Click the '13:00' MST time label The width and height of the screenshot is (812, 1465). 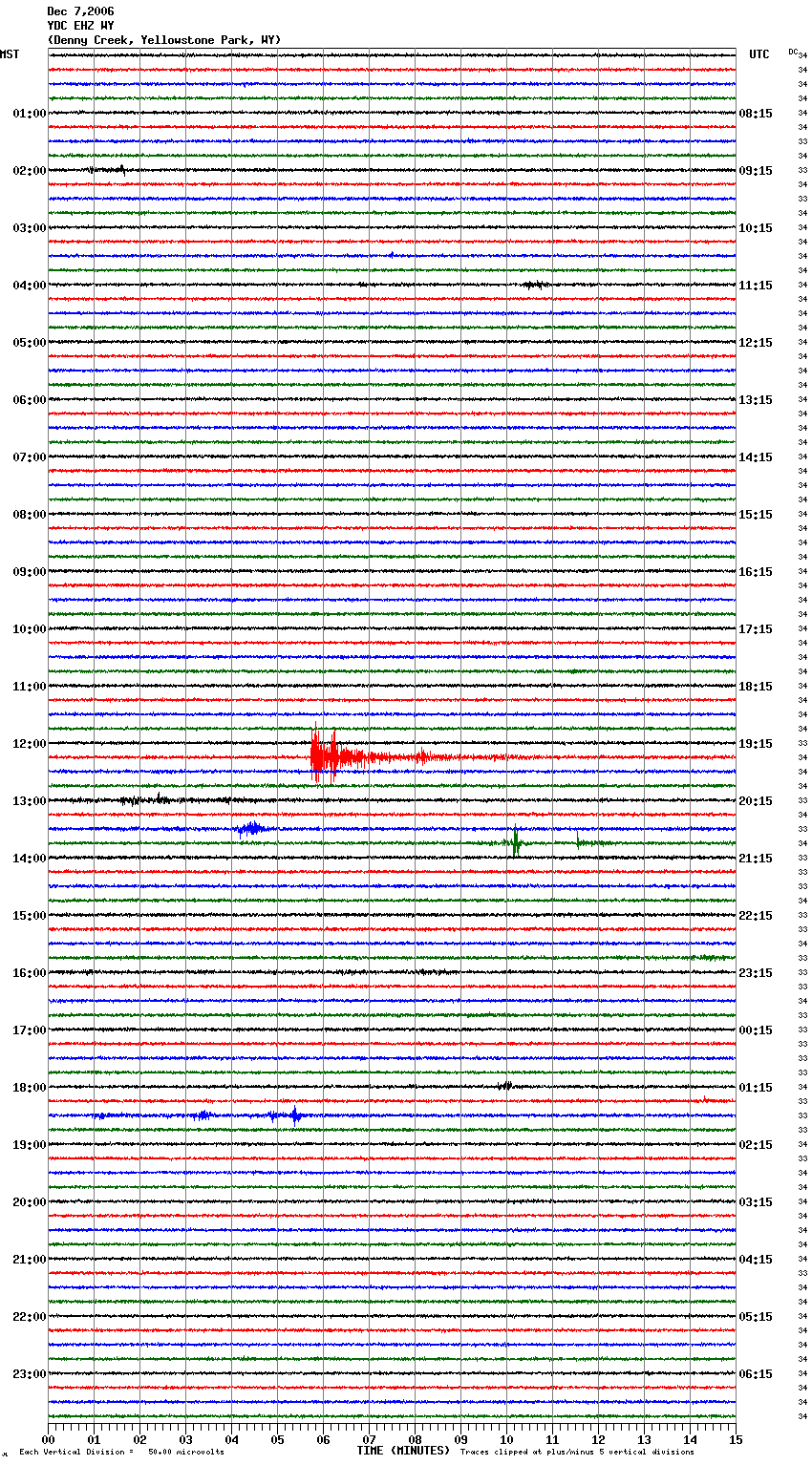pyautogui.click(x=30, y=801)
